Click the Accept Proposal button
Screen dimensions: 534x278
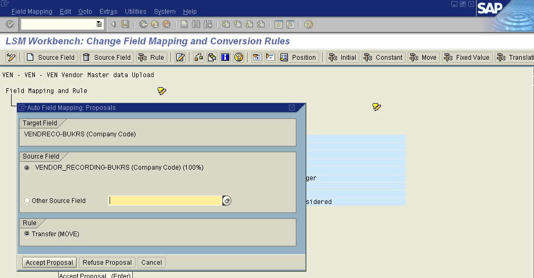[50, 263]
